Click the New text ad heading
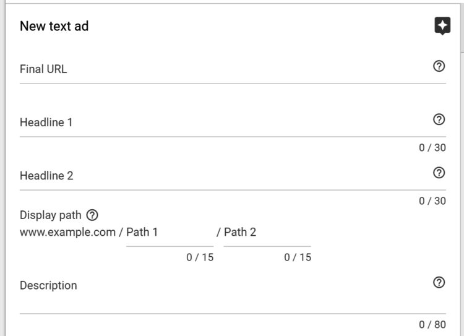Viewport: 464px width, 336px height. coord(54,26)
